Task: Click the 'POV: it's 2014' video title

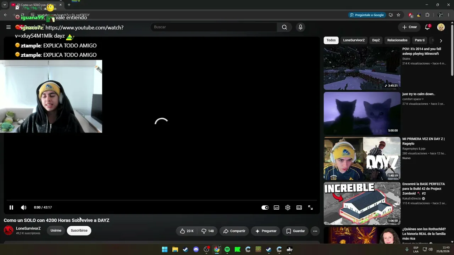Action: tap(422, 51)
